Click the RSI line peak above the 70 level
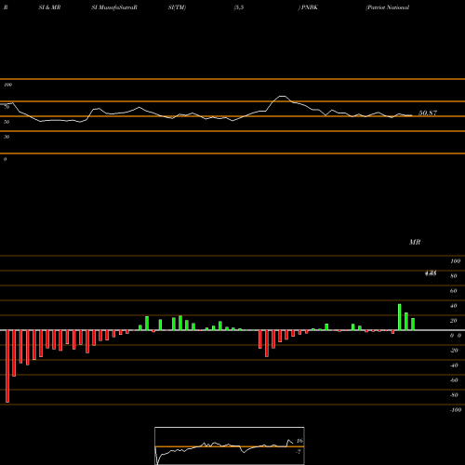The height and width of the screenshot is (465, 465). (x=282, y=97)
